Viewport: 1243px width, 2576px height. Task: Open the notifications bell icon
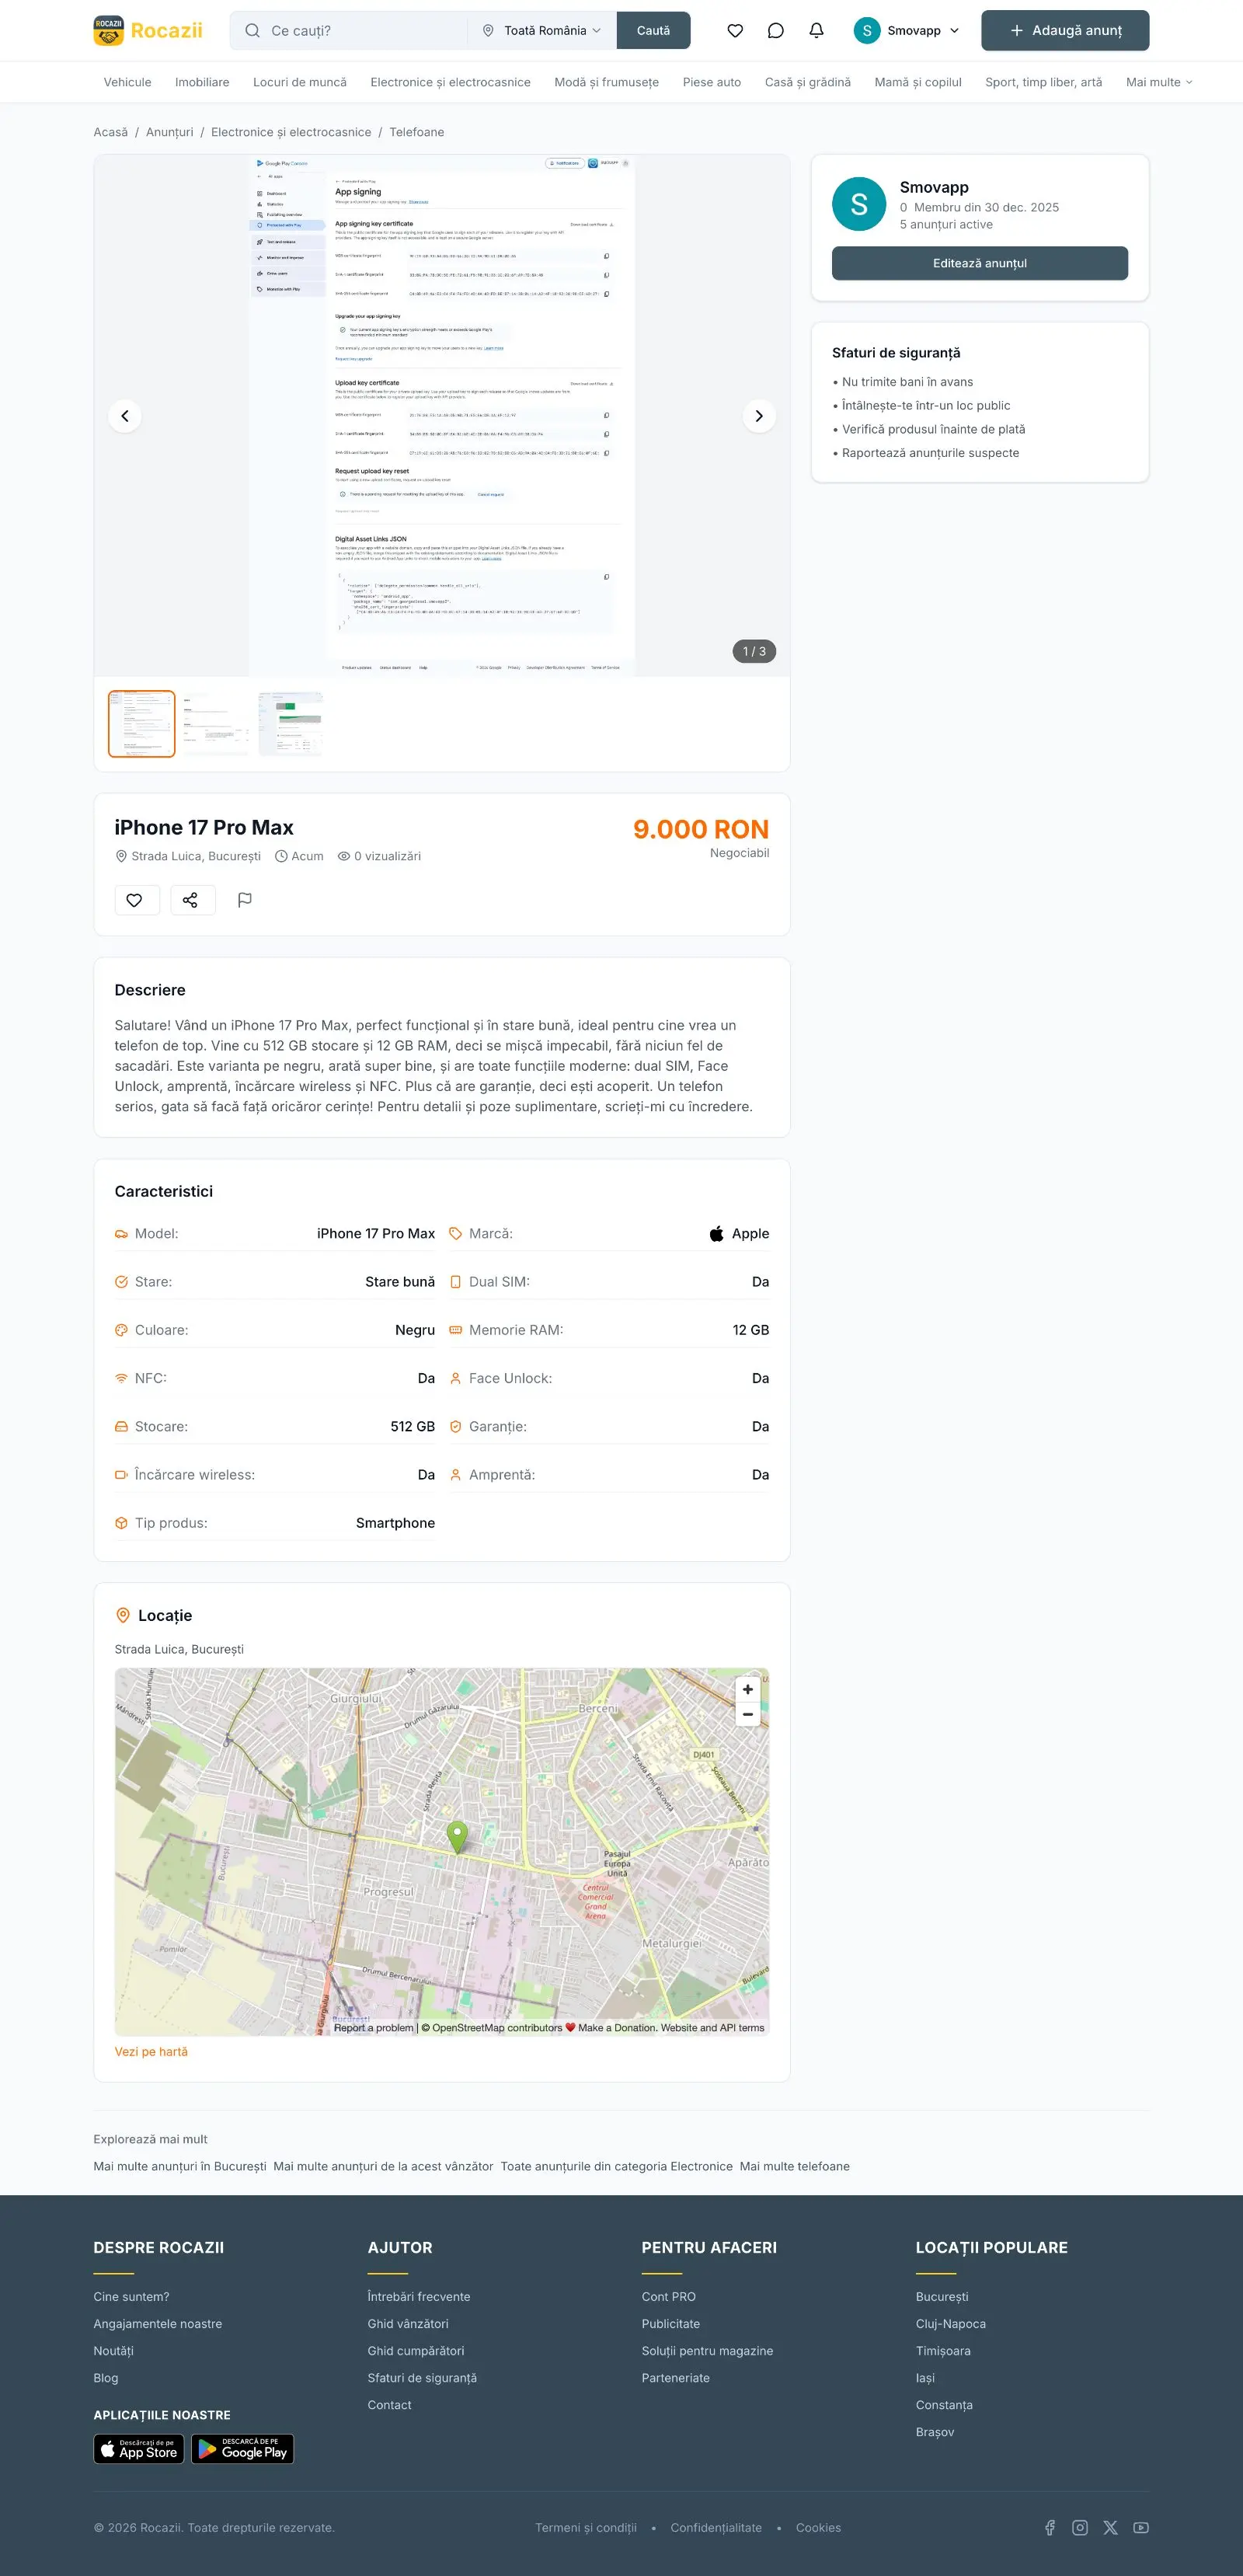(816, 31)
